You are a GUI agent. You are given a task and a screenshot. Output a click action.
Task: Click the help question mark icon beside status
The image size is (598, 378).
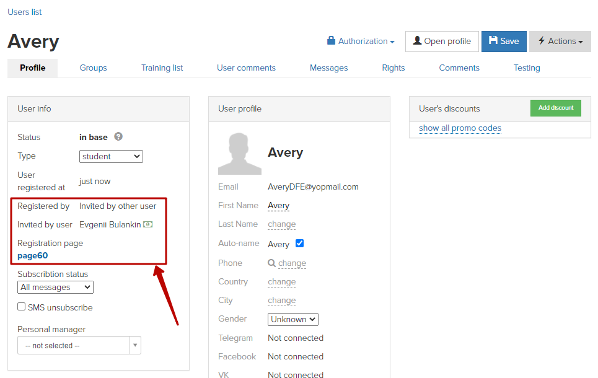[x=118, y=137]
